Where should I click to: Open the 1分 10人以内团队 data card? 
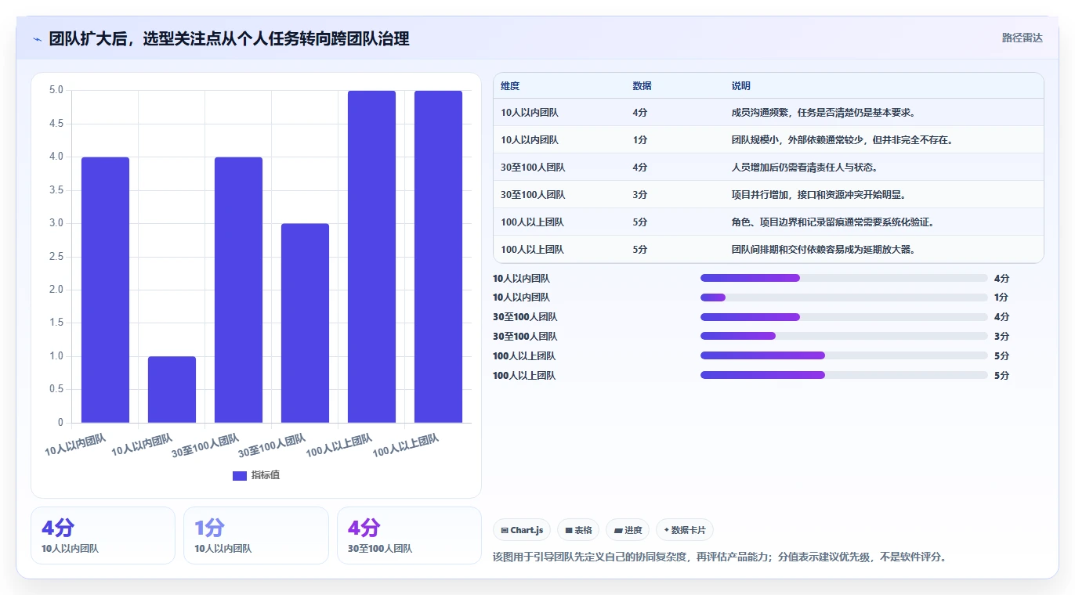pyautogui.click(x=255, y=535)
